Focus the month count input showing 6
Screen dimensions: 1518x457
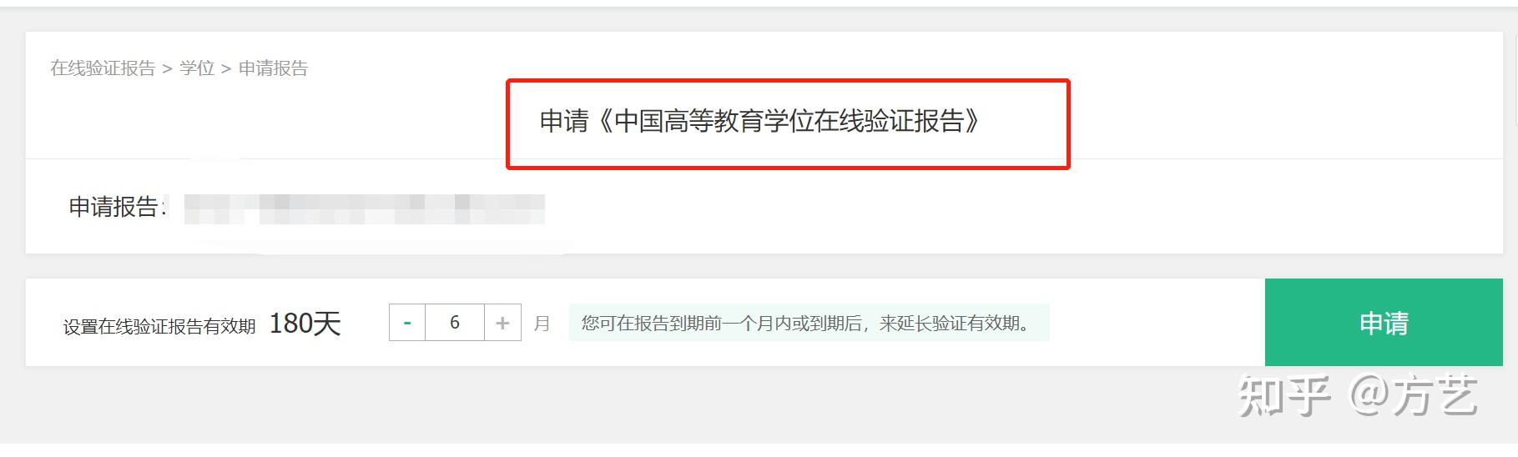[455, 323]
